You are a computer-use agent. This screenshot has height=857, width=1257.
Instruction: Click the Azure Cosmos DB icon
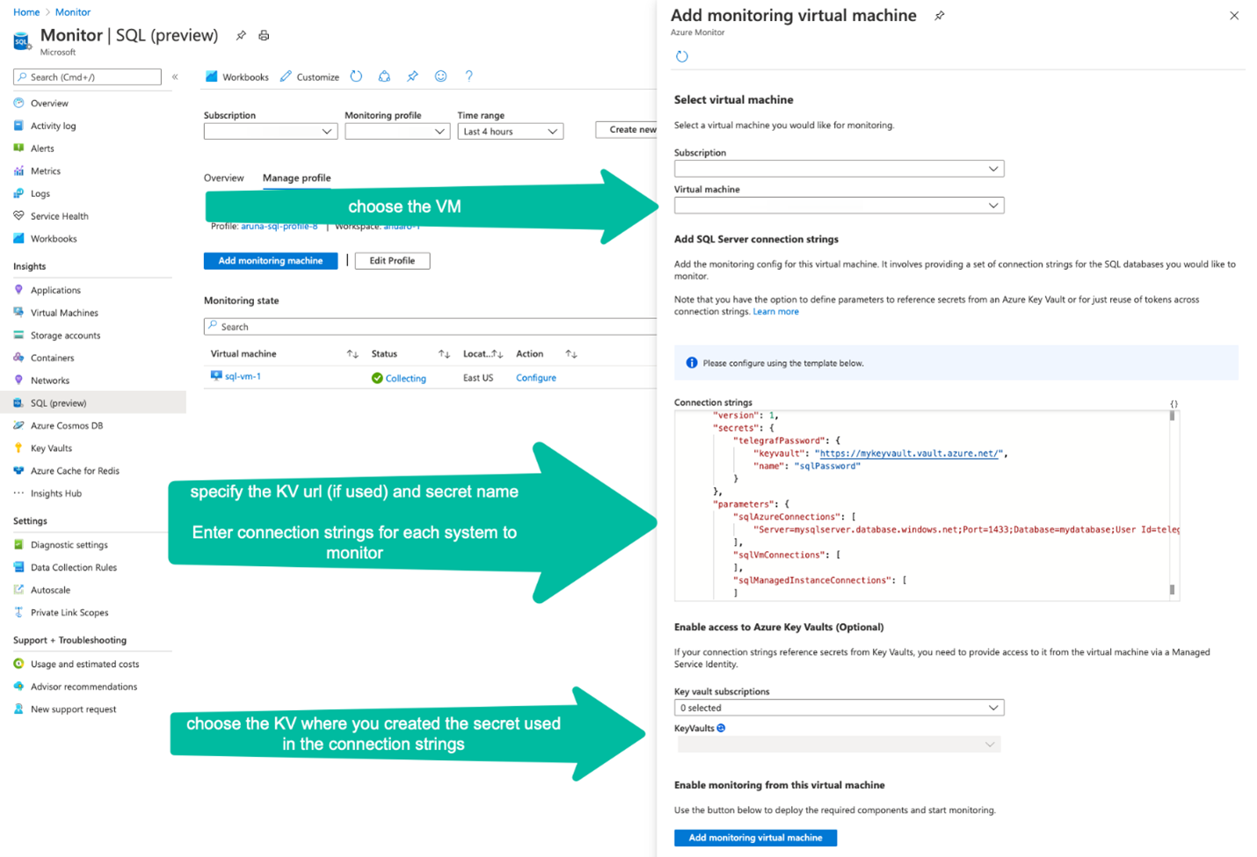(18, 425)
